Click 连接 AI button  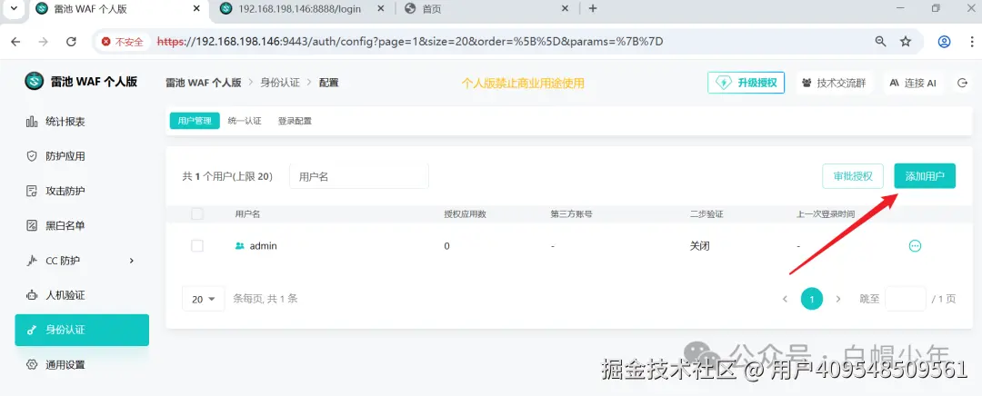[x=913, y=83]
